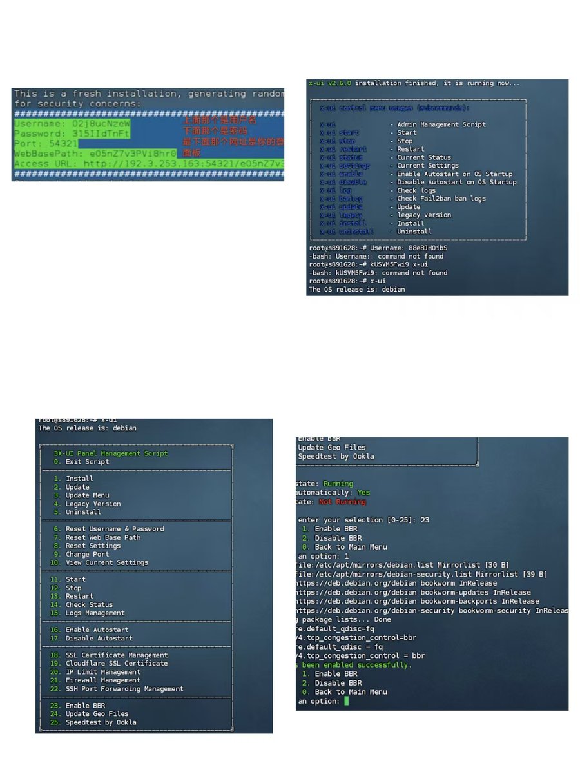
Task: Click the 'Current Settings' description
Action: [x=428, y=166]
